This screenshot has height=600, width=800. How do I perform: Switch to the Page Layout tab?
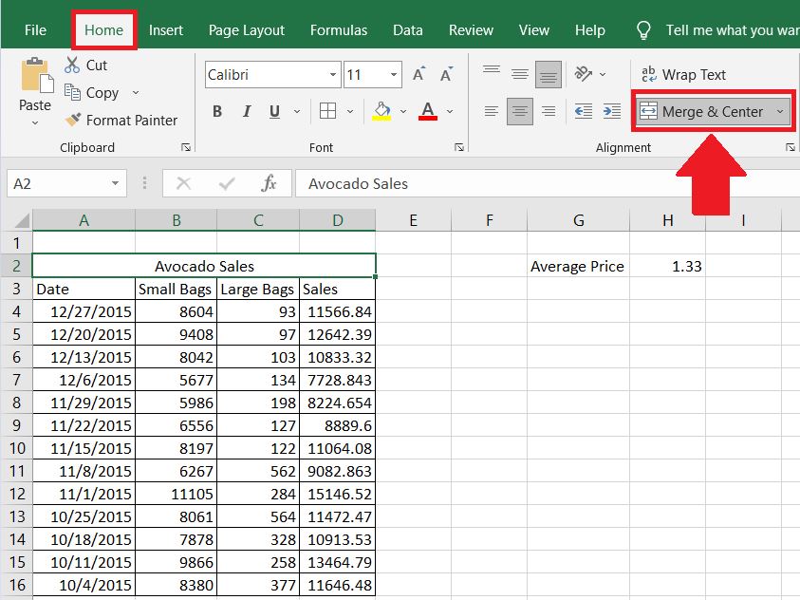coord(247,30)
